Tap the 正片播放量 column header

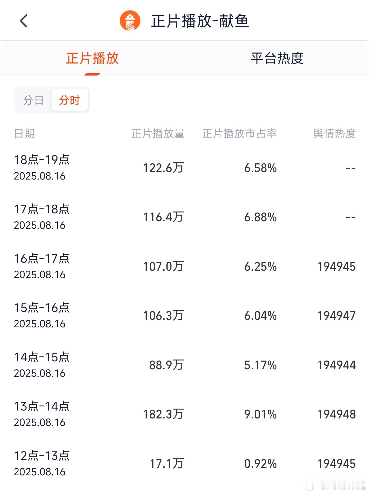(158, 133)
